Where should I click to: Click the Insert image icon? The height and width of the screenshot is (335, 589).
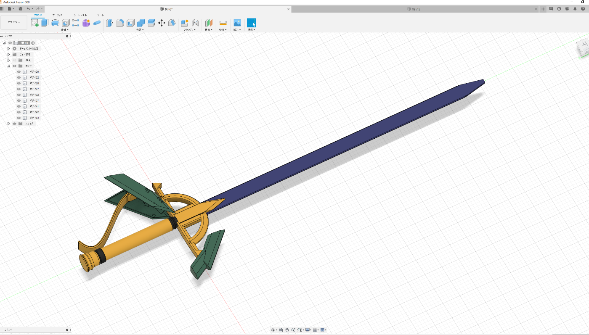237,23
